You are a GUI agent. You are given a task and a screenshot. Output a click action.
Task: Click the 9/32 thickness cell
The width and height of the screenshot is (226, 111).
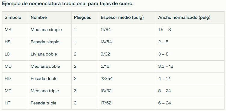(x=127, y=54)
